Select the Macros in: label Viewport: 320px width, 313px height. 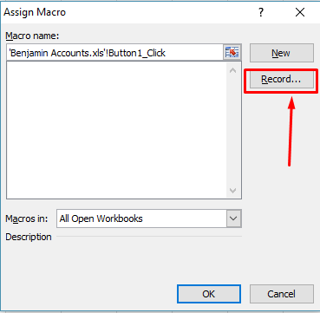coord(27,218)
